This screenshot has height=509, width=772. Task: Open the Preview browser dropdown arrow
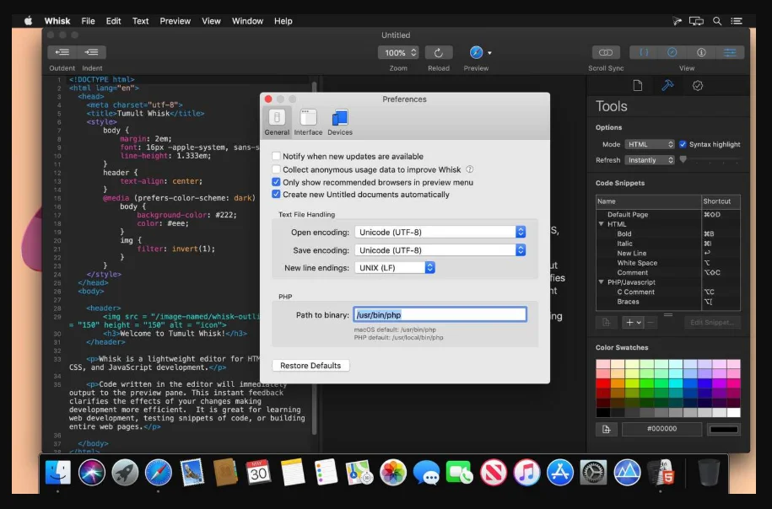coord(489,52)
